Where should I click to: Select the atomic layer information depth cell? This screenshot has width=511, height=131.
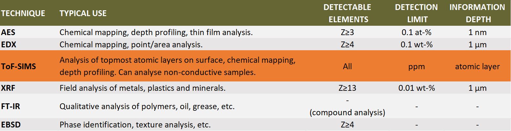coord(477,66)
